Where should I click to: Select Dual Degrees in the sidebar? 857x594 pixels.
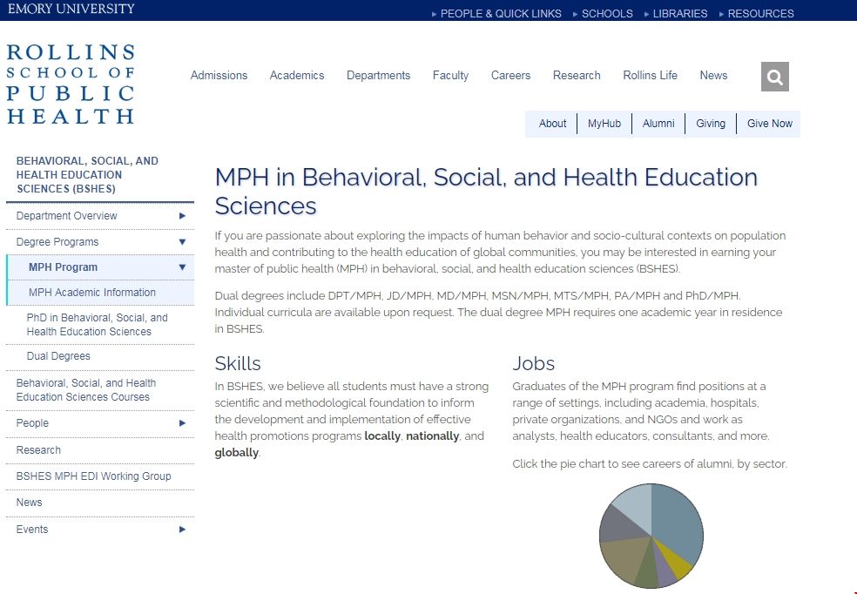pyautogui.click(x=58, y=356)
